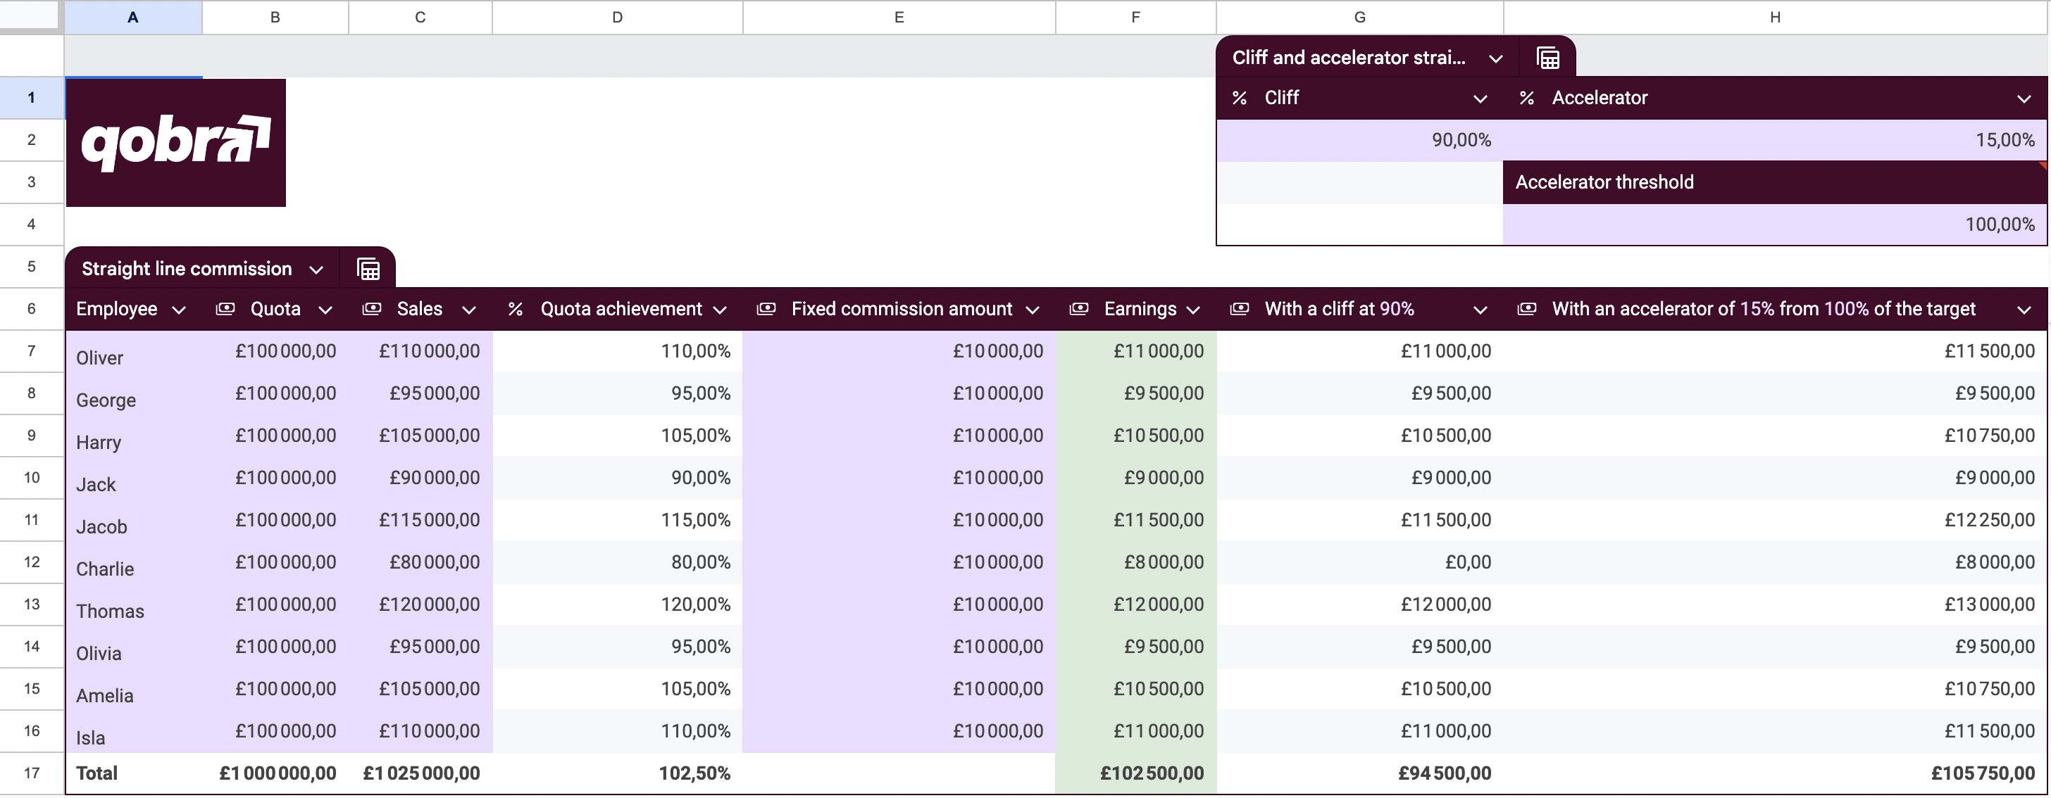Click the currency icon on Quota header

pyautogui.click(x=225, y=309)
